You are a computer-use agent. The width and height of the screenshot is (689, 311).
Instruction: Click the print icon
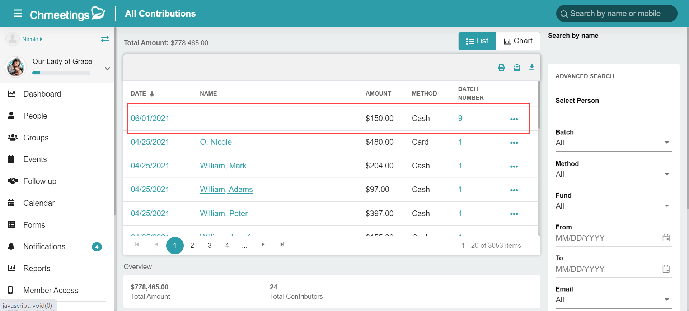click(x=501, y=67)
